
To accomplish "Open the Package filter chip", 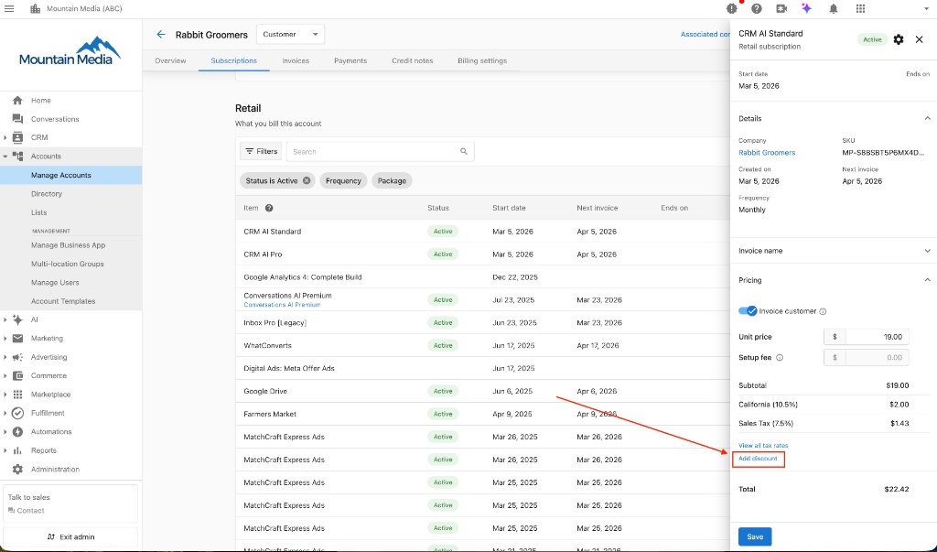I will [392, 180].
